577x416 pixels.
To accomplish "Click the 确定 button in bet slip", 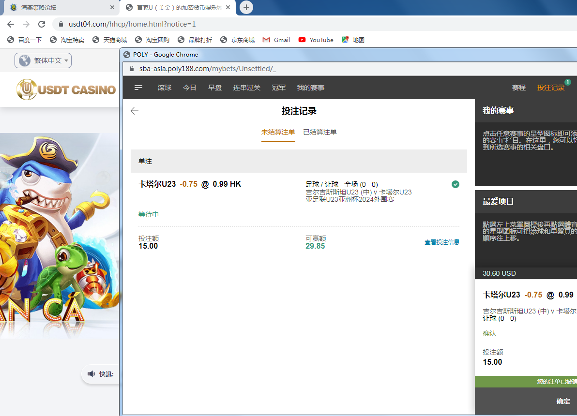I will (563, 401).
